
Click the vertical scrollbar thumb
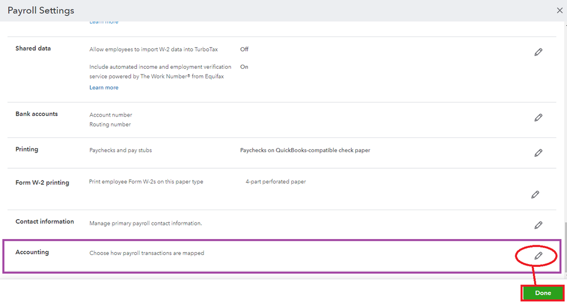(x=565, y=246)
